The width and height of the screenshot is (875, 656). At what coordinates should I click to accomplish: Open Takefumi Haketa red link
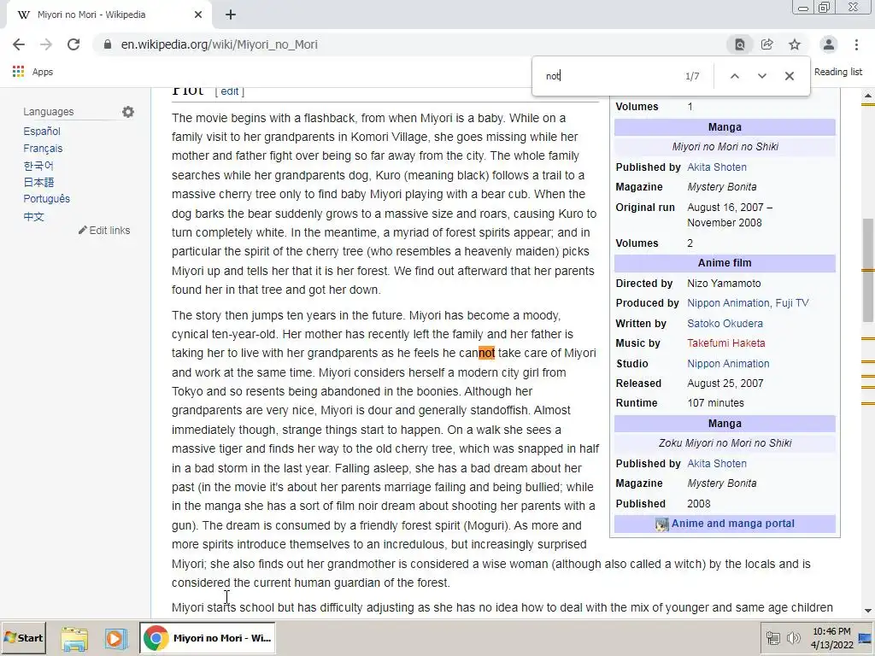(725, 343)
